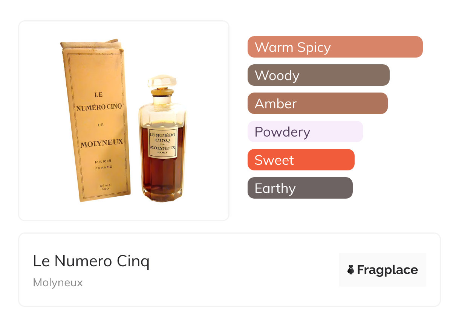Click the Molyneux perfume box image
This screenshot has width=459, height=325.
pyautogui.click(x=96, y=121)
